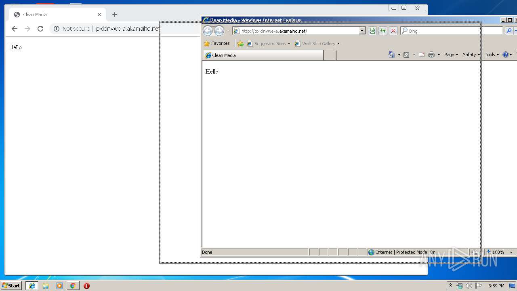
Task: Expand the Home button dropdown in IE
Action: (x=399, y=55)
